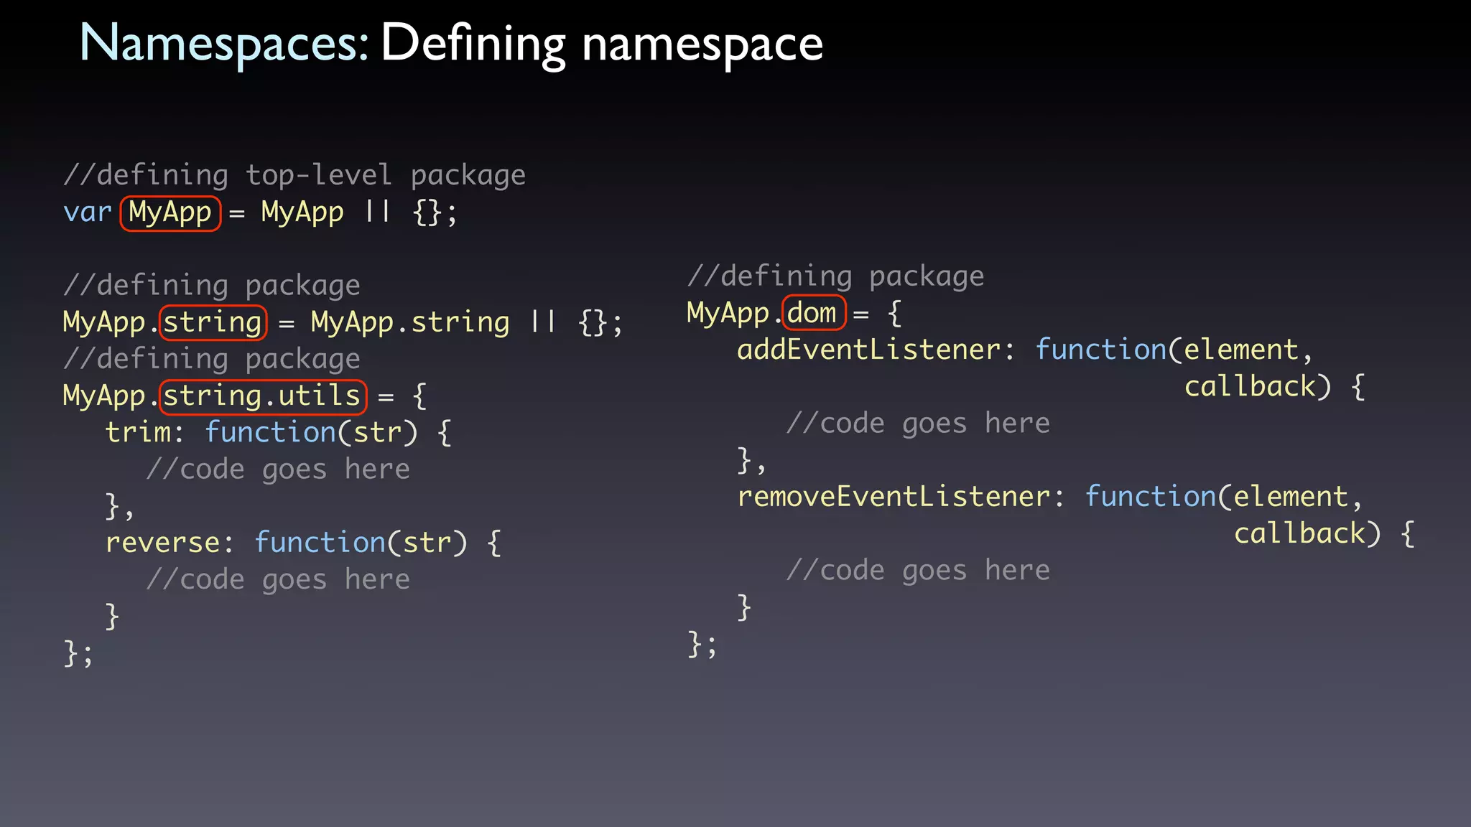Screen dimensions: 1471x827
Task: Click '//code goes here' under trim
Action: coord(278,469)
